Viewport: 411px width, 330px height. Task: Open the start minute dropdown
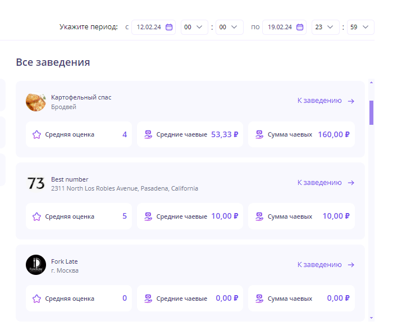point(229,27)
